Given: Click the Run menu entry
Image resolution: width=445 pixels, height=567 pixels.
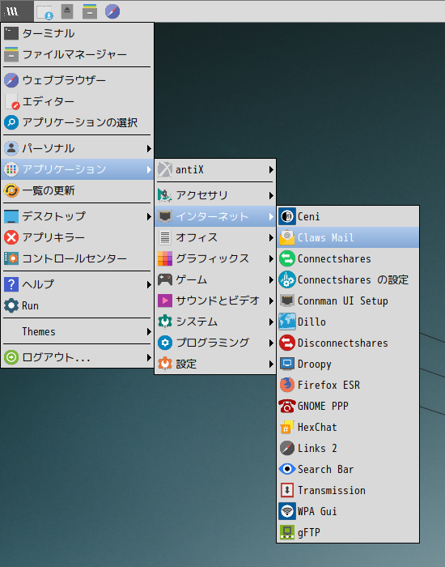Looking at the screenshot, I should click(78, 305).
